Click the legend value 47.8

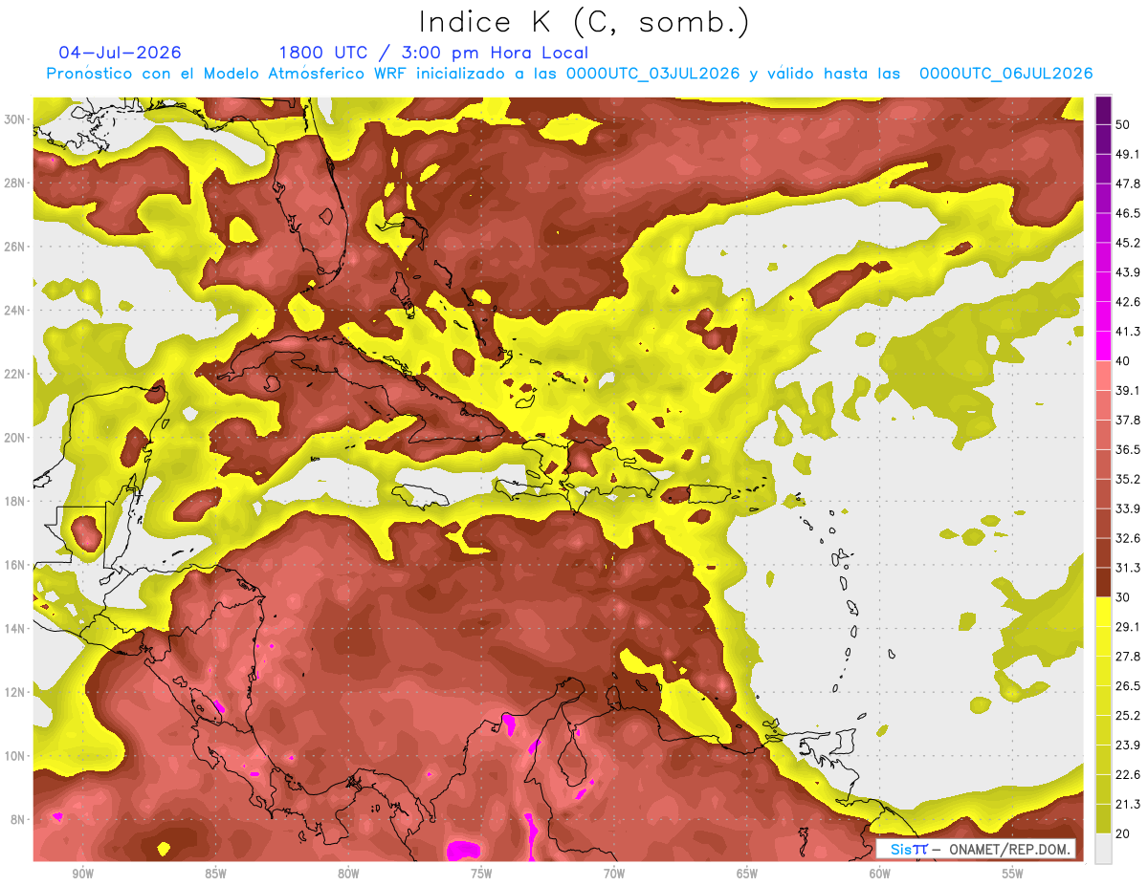pos(1127,184)
